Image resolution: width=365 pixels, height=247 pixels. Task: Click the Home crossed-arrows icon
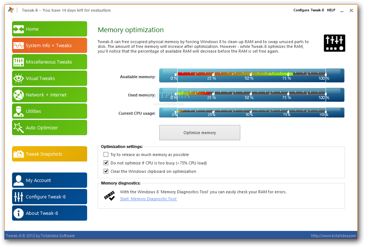click(x=19, y=29)
